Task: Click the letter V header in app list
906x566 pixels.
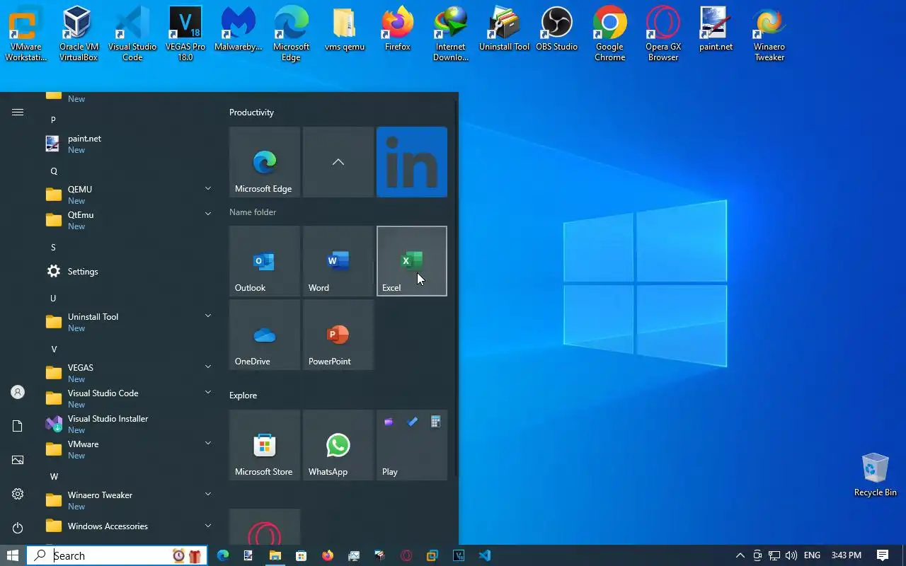Action: [53, 350]
